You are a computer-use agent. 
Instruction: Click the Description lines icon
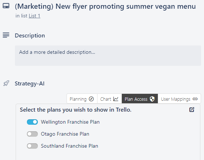coord(6,35)
